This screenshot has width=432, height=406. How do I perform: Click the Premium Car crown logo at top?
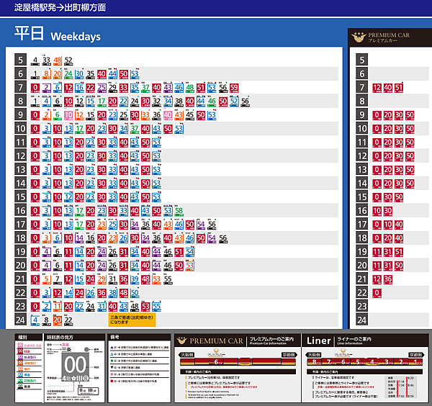[x=359, y=37]
